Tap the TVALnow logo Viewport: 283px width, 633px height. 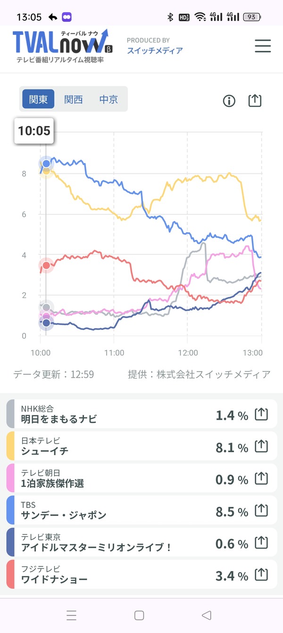point(60,46)
